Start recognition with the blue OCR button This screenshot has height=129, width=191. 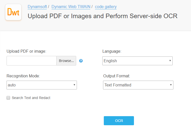[x=119, y=121]
